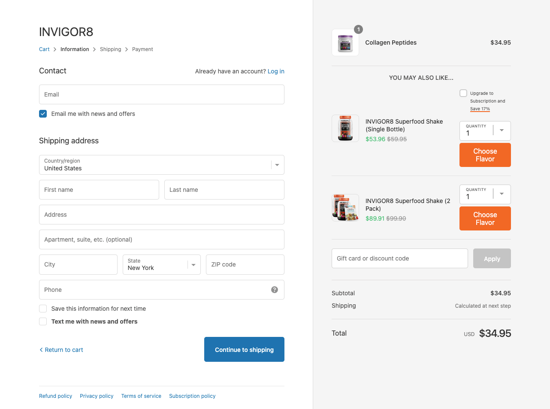Select the Shipping breadcrumb step

click(111, 49)
